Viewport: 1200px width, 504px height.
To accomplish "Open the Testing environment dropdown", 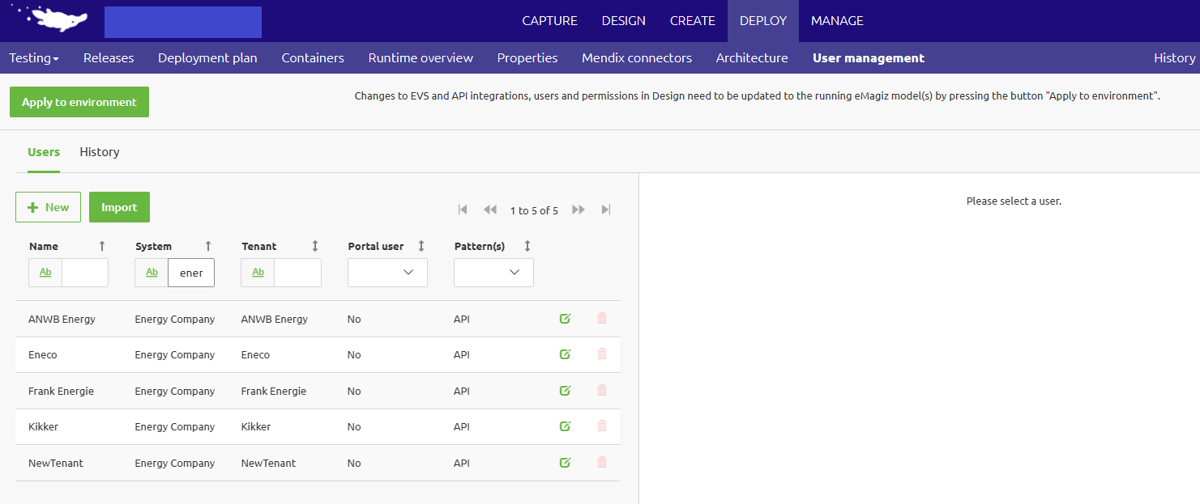I will pos(34,58).
